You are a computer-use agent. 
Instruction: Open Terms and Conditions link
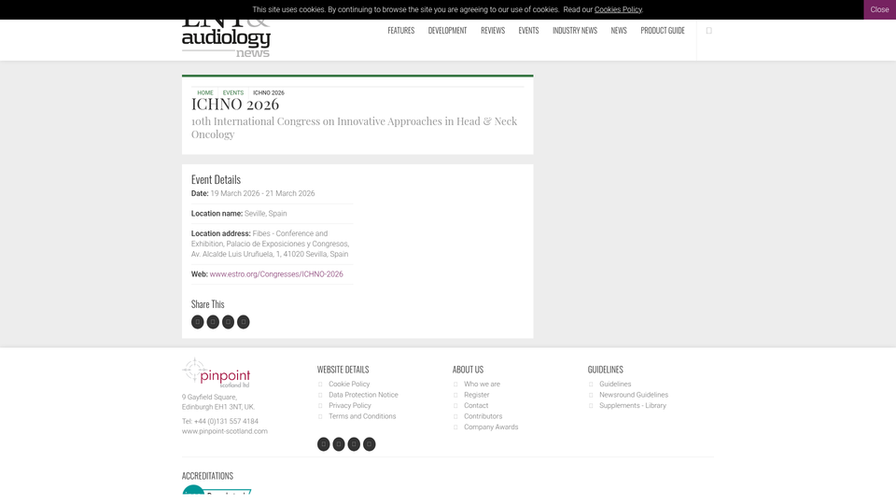362,416
